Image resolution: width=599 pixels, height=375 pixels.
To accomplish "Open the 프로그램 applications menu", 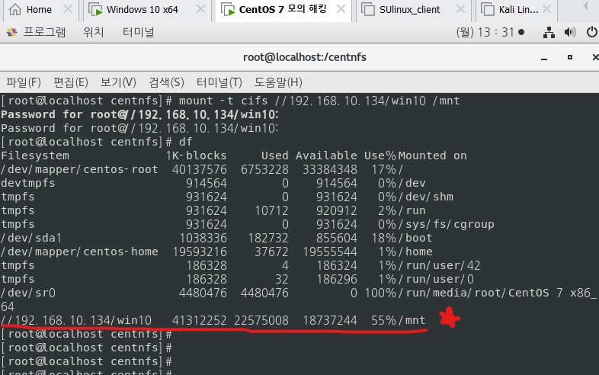I will pyautogui.click(x=44, y=32).
